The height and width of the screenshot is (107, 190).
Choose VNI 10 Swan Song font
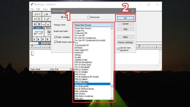pyautogui.click(x=93, y=65)
